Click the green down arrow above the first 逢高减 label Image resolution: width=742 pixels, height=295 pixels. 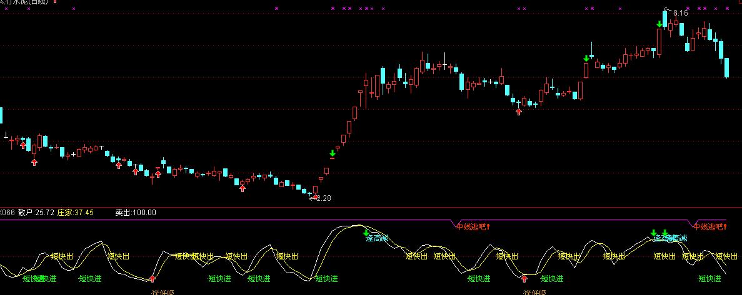(365, 232)
